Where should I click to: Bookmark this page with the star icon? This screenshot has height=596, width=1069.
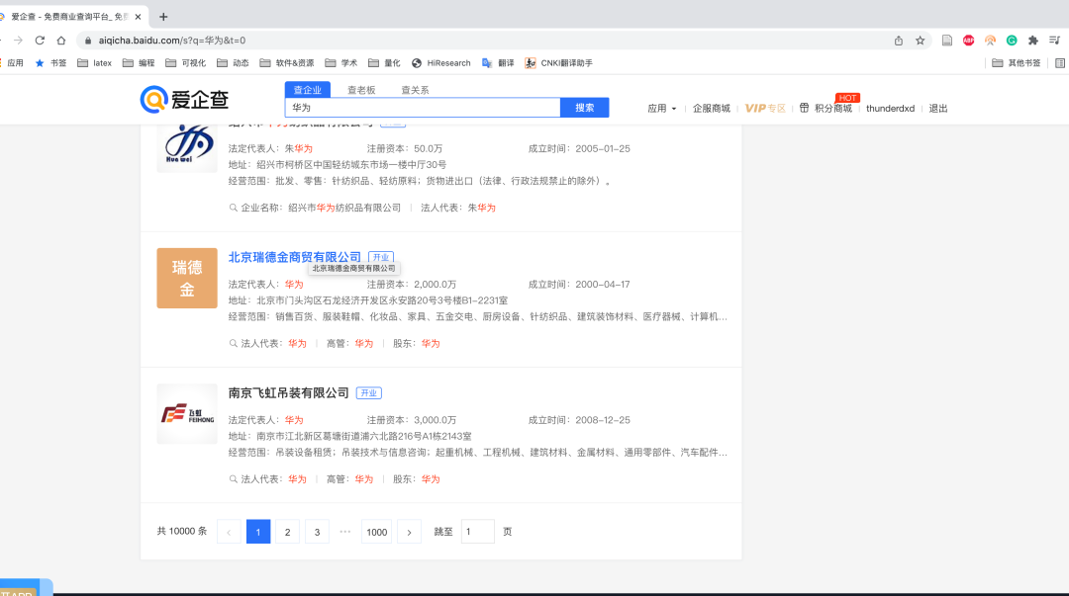(920, 41)
